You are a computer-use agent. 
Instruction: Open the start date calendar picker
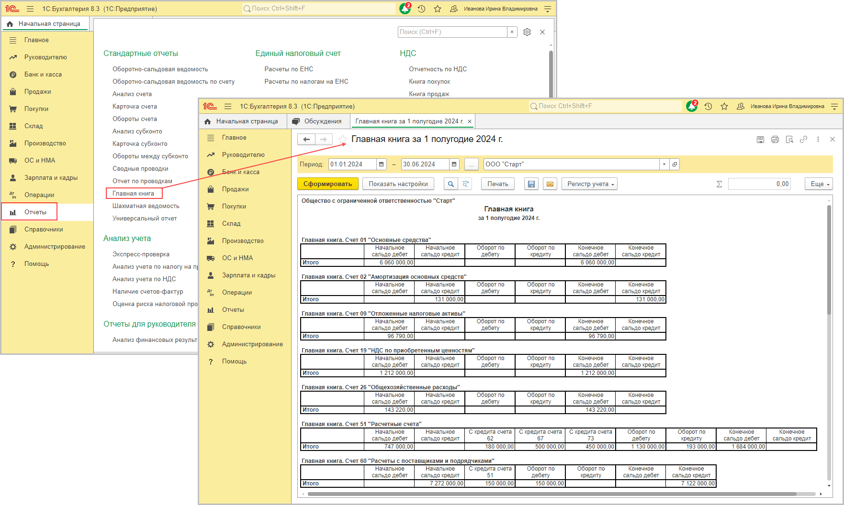pos(382,165)
